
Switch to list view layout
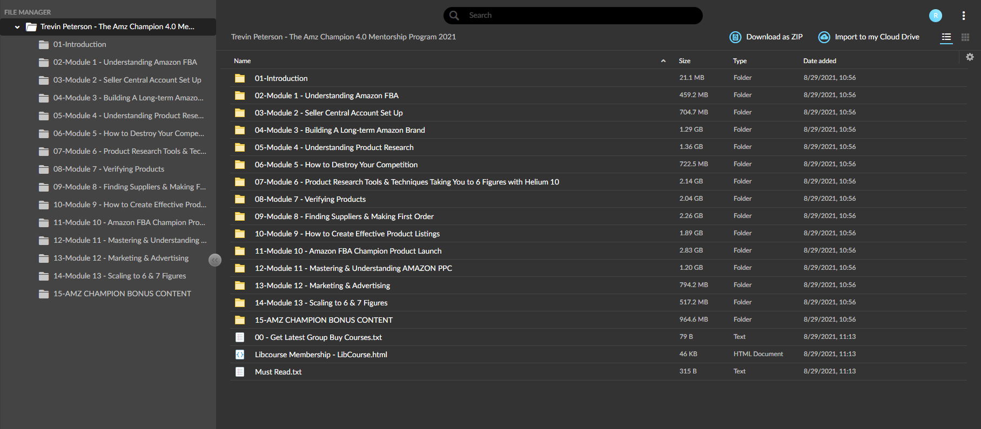(946, 37)
